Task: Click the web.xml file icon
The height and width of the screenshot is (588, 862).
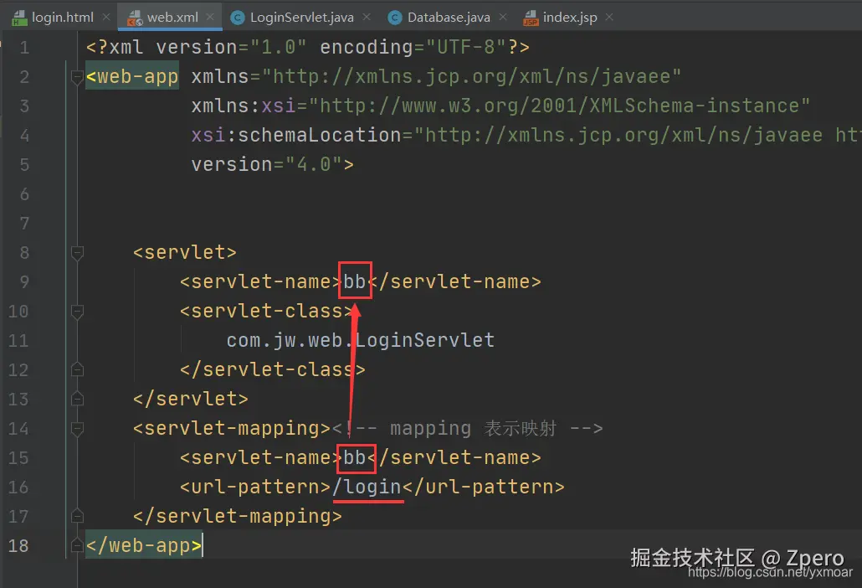Action: (135, 18)
